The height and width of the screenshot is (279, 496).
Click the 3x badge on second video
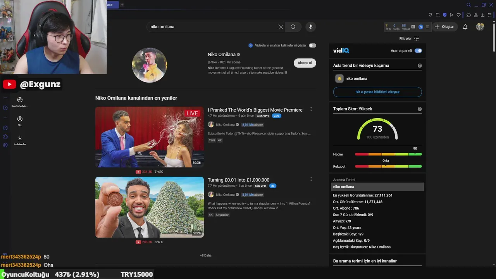273,186
